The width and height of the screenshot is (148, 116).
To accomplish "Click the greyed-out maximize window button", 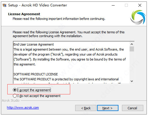I will click(x=126, y=5).
